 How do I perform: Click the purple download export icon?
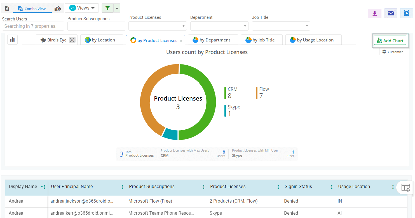click(x=375, y=13)
